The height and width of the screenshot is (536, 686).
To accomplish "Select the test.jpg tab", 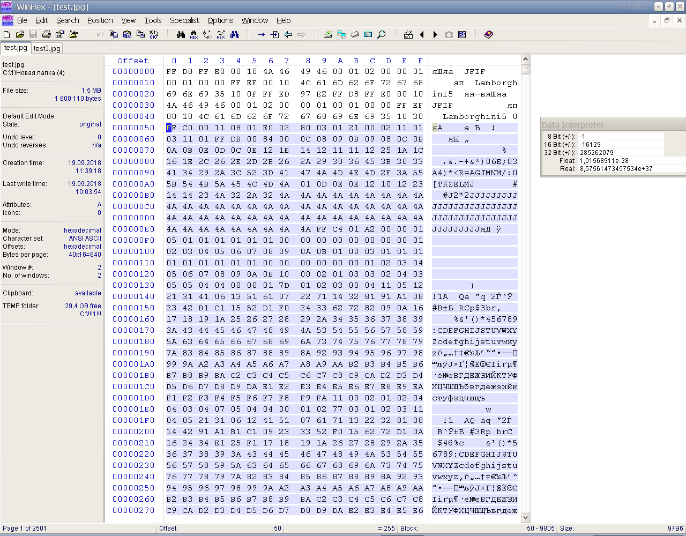I will pyautogui.click(x=16, y=48).
